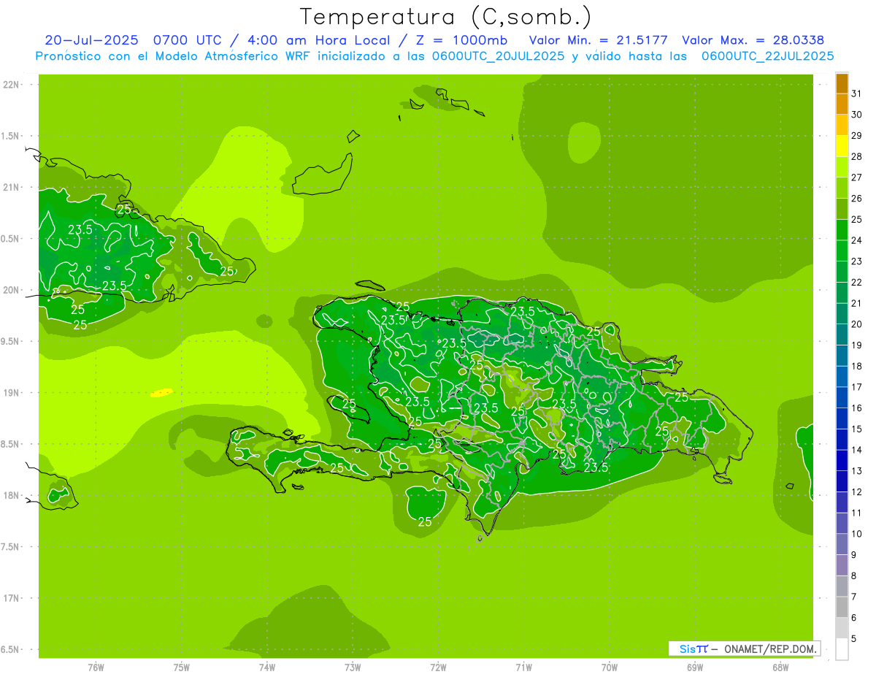The image size is (876, 677).
Task: Click colorbar scale value "16"
Action: [856, 408]
